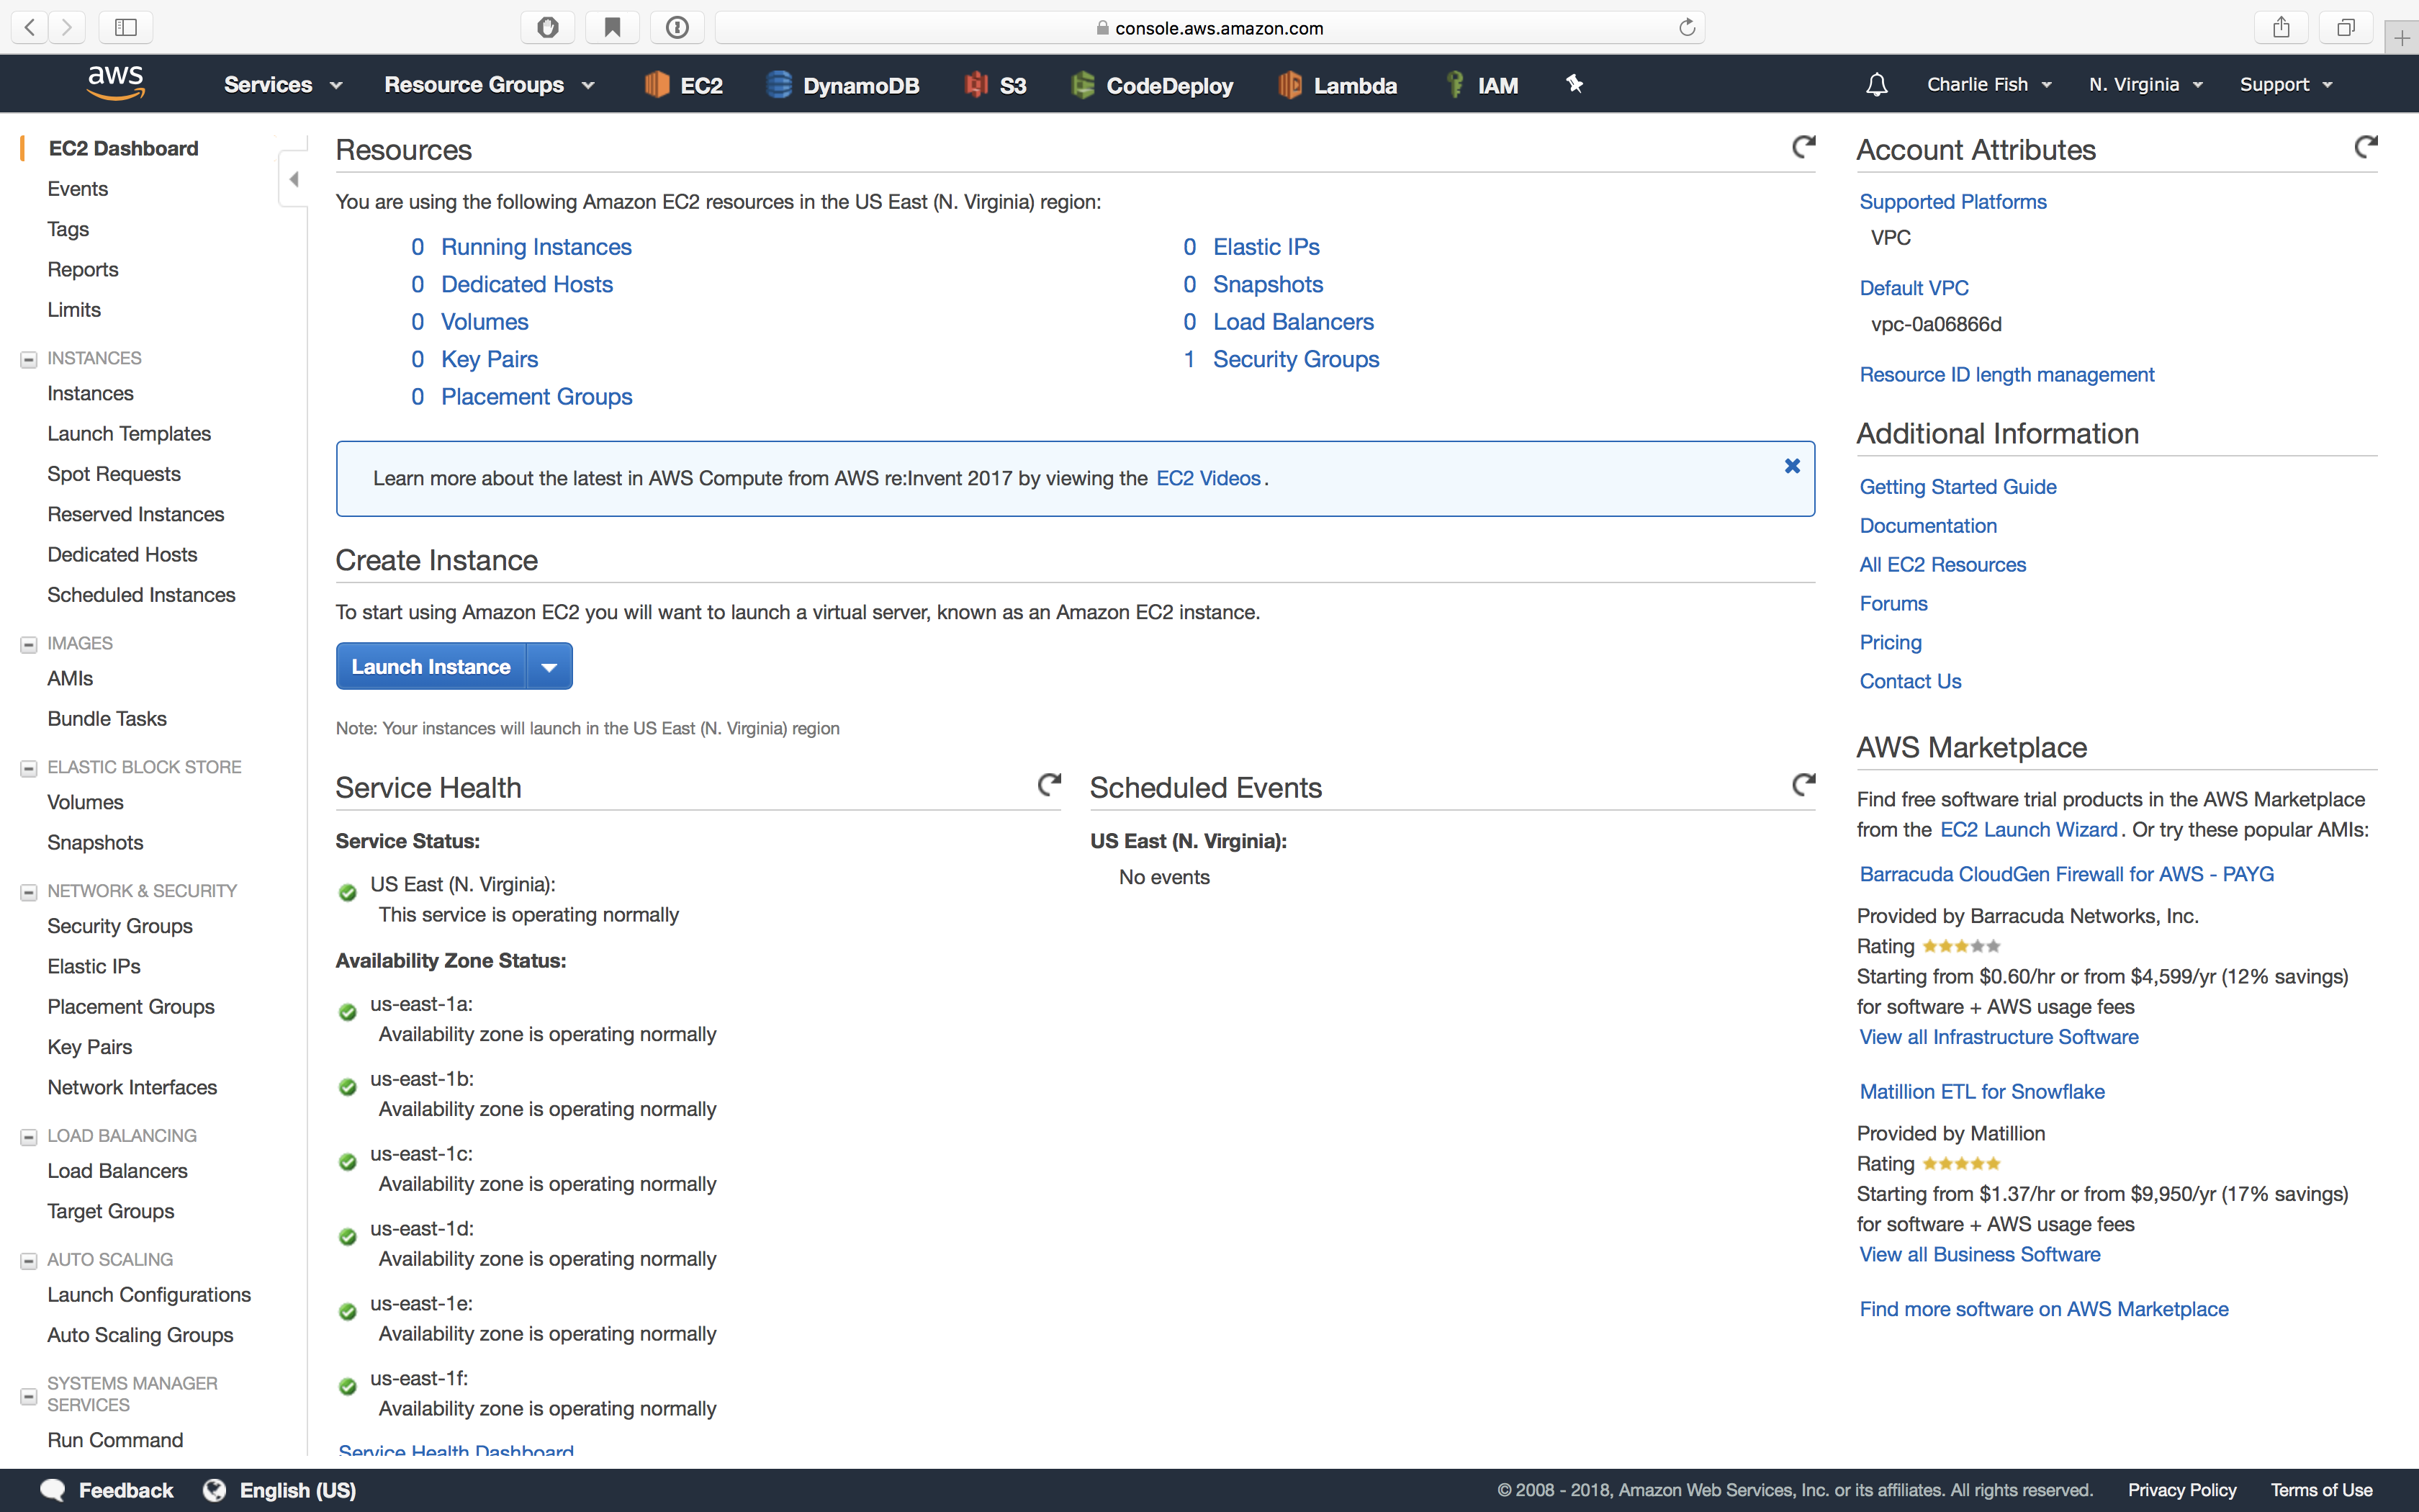Refresh the Resources section
Screen dimensions: 2419x1512
(1803, 148)
